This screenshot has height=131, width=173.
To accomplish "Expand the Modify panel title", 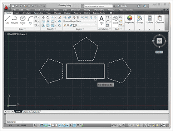I will [x=51, y=29].
